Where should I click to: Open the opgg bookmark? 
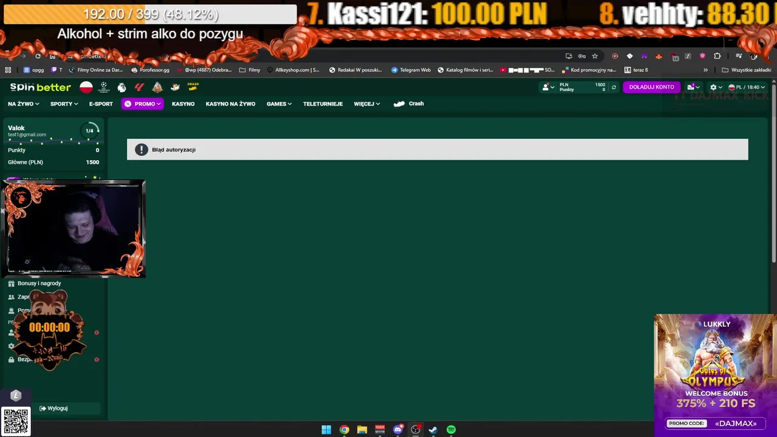[33, 70]
